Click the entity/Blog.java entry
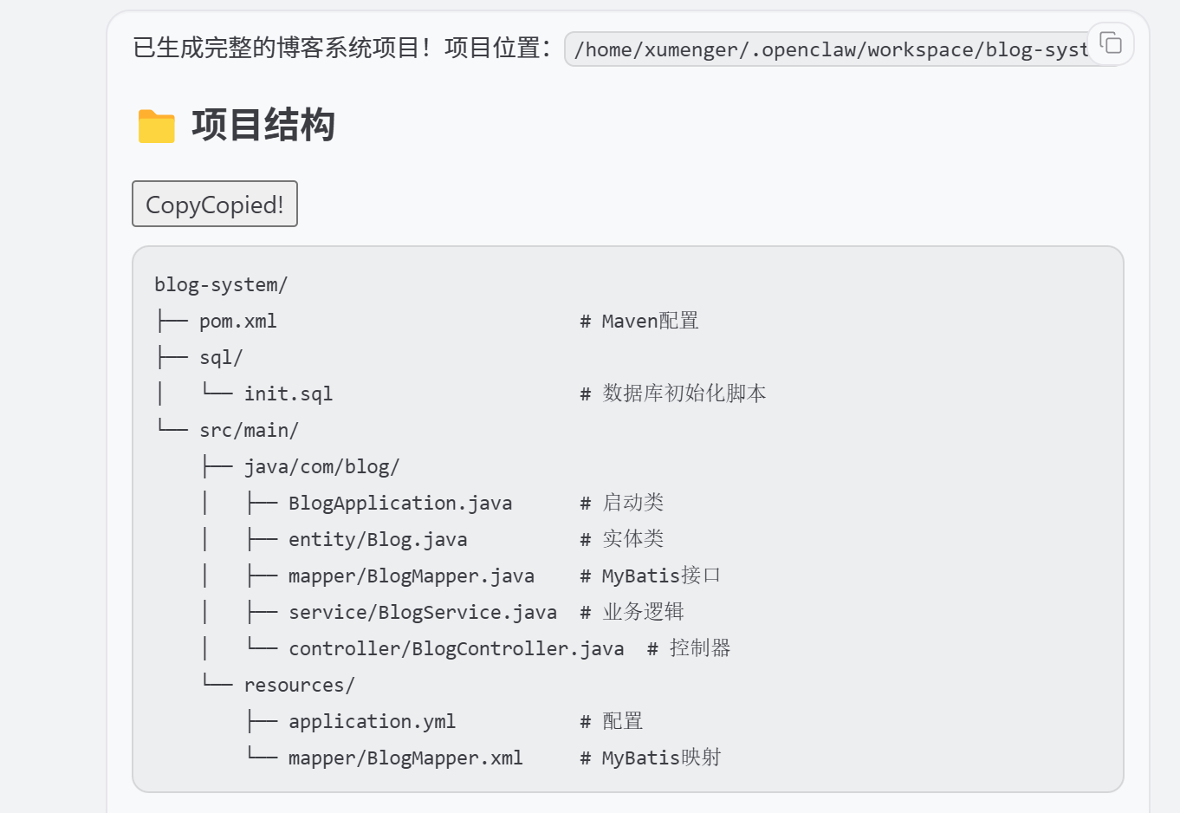1180x813 pixels. [x=378, y=539]
